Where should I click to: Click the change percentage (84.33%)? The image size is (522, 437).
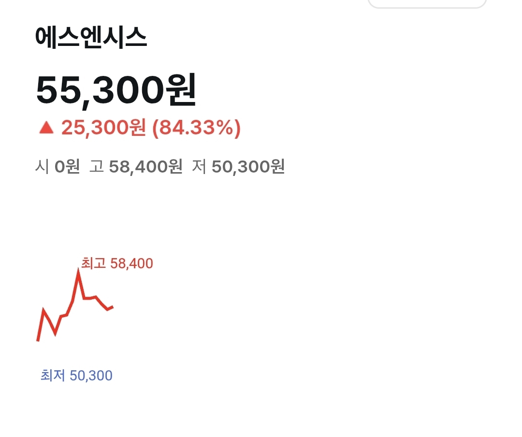point(196,128)
